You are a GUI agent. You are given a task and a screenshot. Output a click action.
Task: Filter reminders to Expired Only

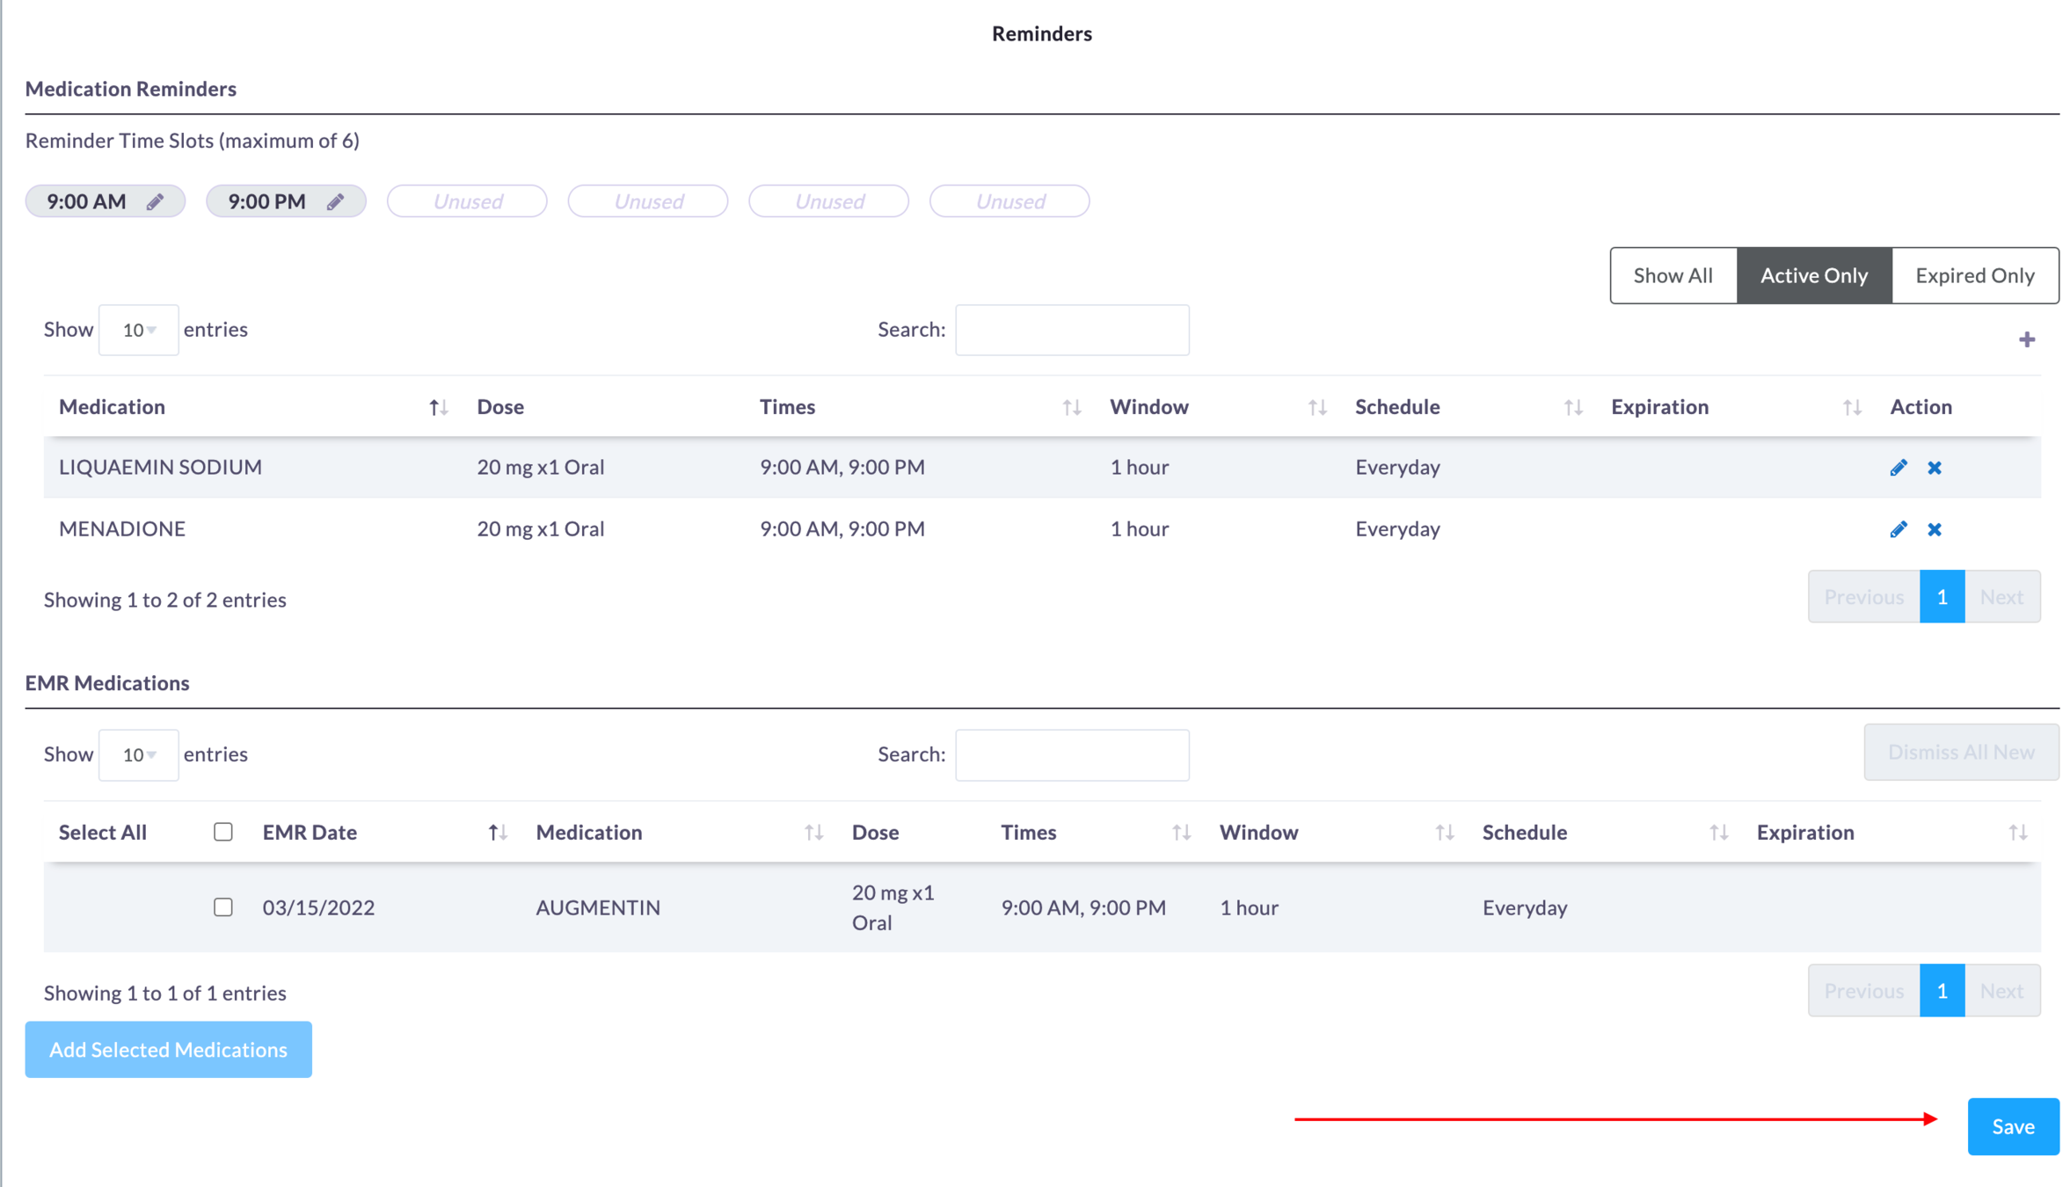[x=1974, y=275]
